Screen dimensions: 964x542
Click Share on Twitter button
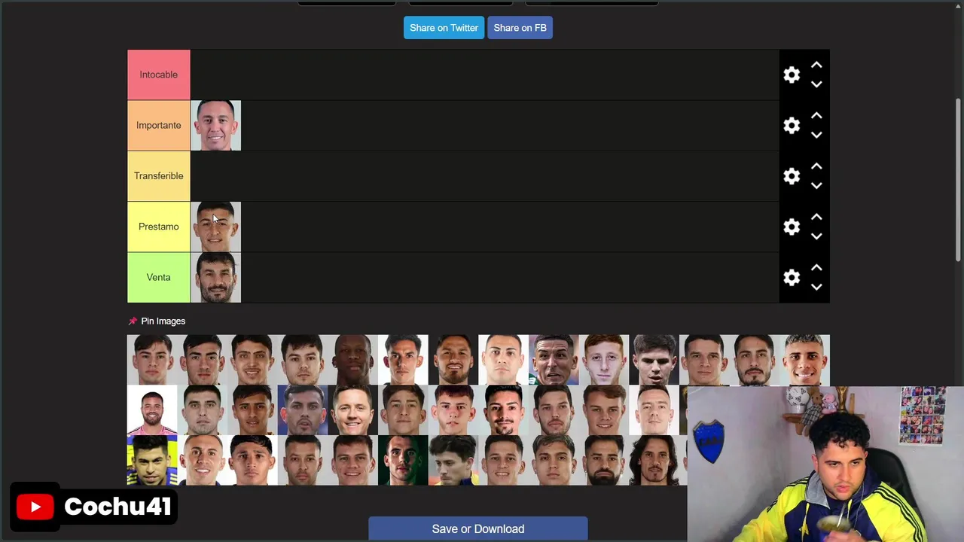pos(444,28)
